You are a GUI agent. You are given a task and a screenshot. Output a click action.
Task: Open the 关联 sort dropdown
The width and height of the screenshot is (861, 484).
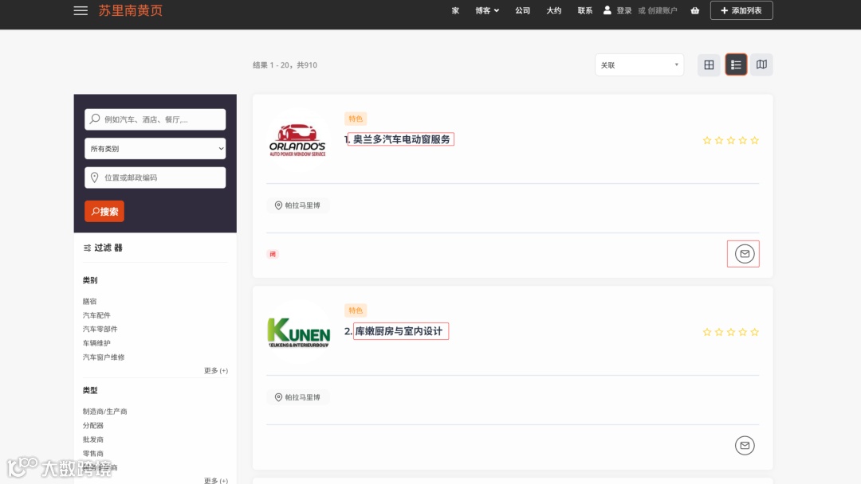click(x=639, y=64)
